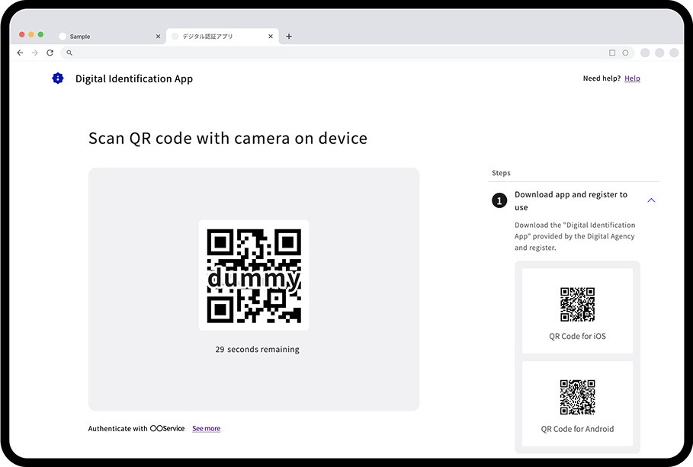Viewport: 693px width, 467px height.
Task: Click the browser forward arrow icon
Action: point(35,53)
